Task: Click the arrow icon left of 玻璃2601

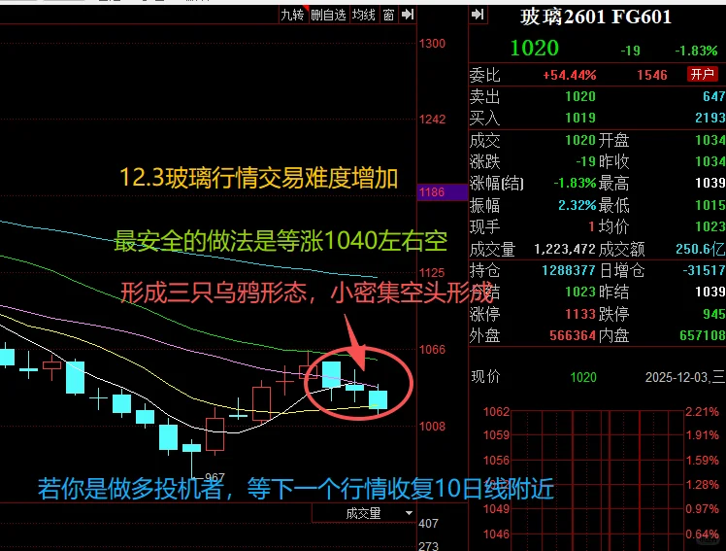Action: point(478,15)
